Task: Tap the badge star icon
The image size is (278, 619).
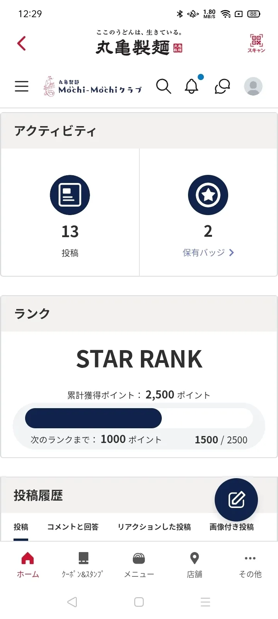Action: point(208,195)
